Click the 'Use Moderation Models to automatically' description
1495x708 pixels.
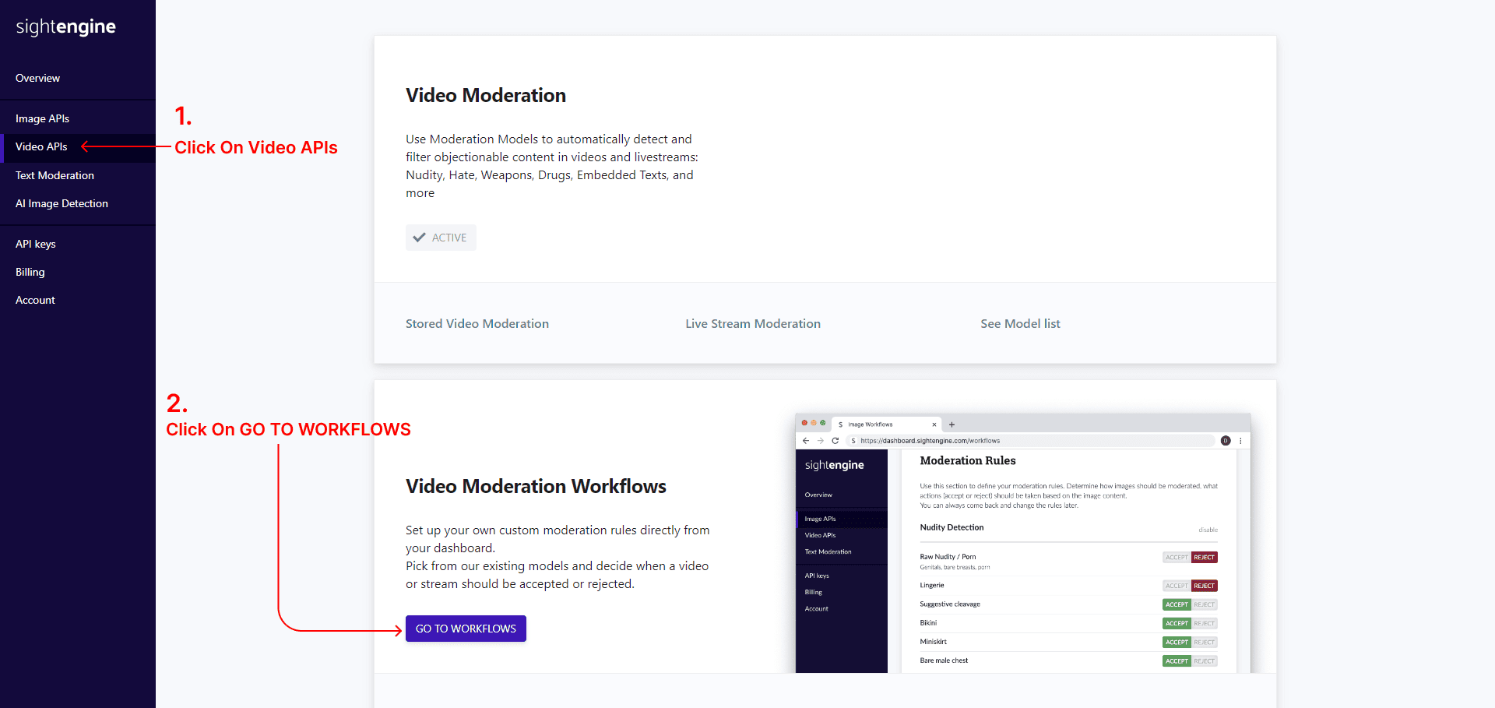pyautogui.click(x=552, y=166)
